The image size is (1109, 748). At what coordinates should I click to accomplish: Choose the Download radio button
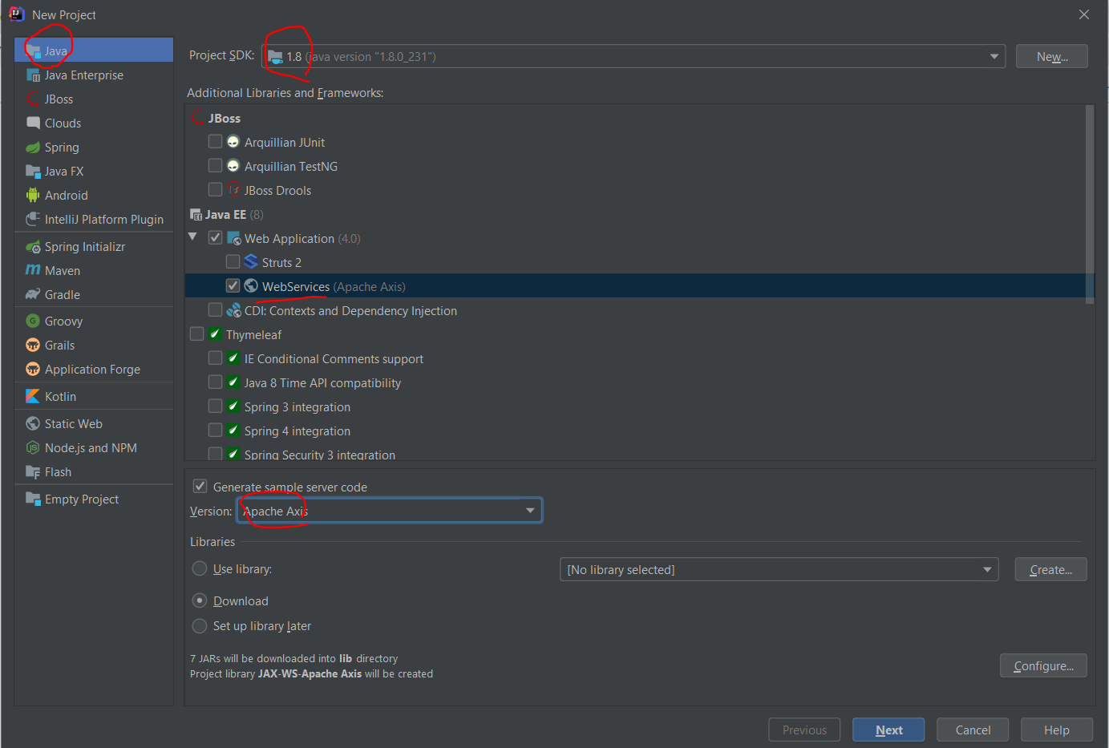[200, 600]
